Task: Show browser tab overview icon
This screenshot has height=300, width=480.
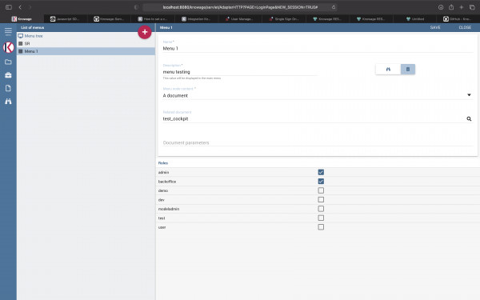Action: pos(472,7)
